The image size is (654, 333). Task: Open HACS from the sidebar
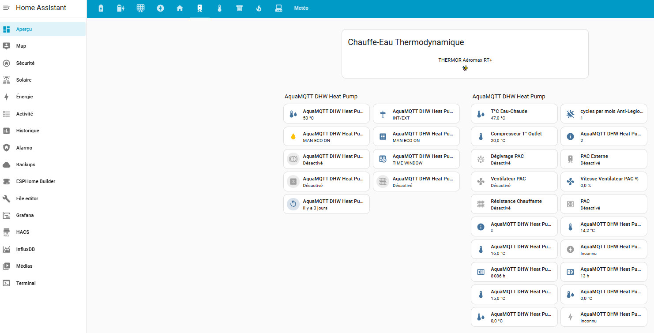[23, 232]
